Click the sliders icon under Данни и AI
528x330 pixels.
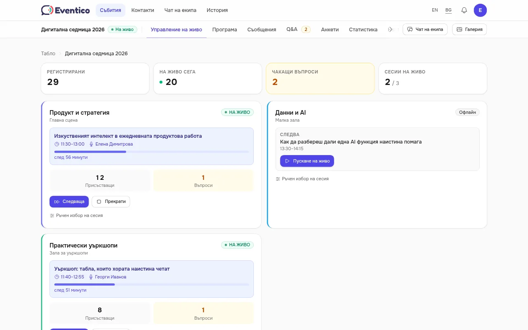[x=278, y=179]
